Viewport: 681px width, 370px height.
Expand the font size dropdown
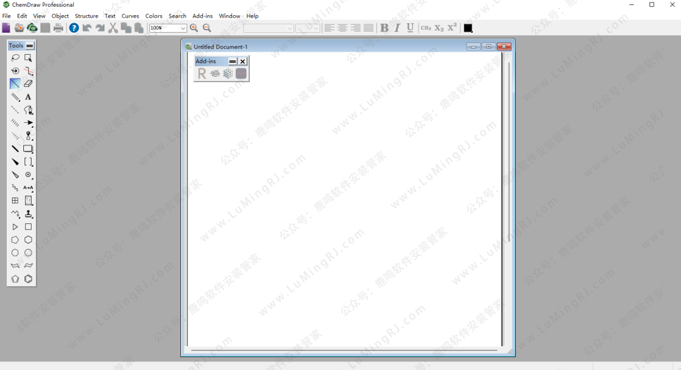point(316,28)
